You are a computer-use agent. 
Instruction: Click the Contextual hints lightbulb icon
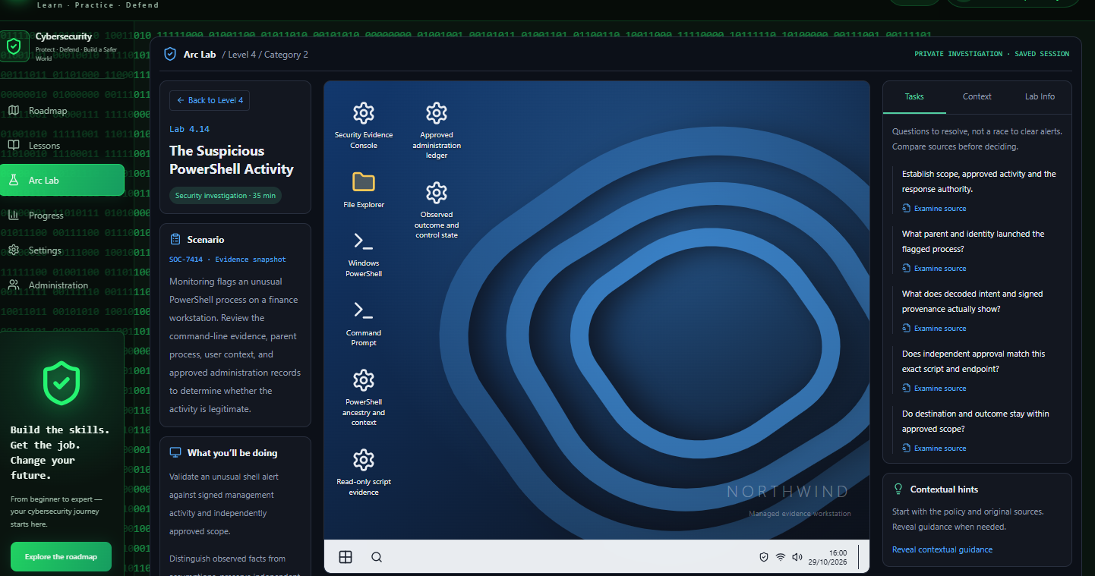(898, 489)
